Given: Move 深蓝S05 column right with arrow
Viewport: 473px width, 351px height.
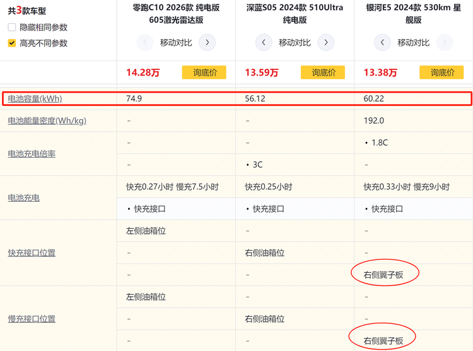Looking at the screenshot, I should pyautogui.click(x=325, y=43).
